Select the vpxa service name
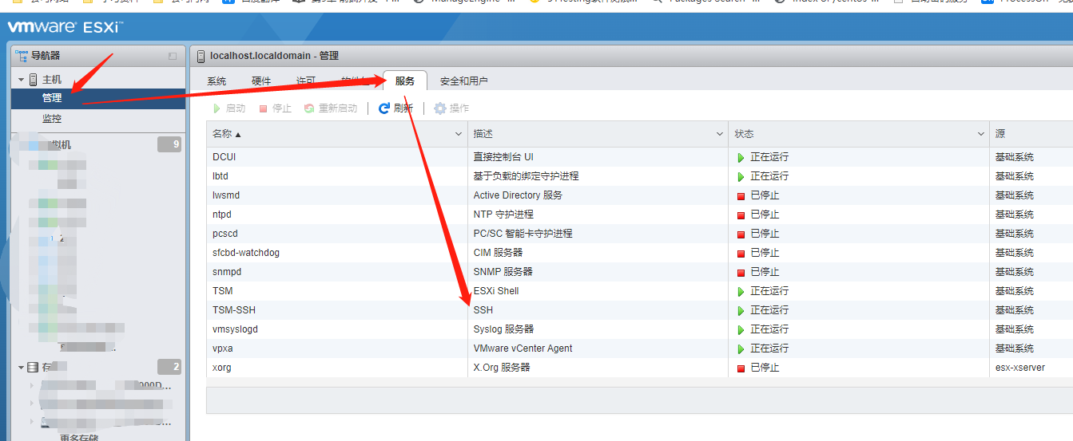1073x441 pixels. coord(222,348)
